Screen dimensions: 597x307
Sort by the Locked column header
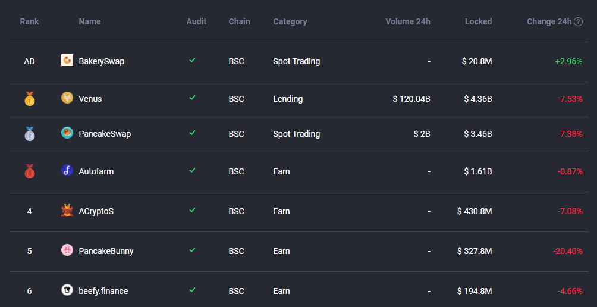pos(478,21)
